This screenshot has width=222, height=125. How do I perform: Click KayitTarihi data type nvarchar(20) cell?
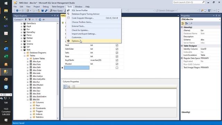[x=100, y=60]
